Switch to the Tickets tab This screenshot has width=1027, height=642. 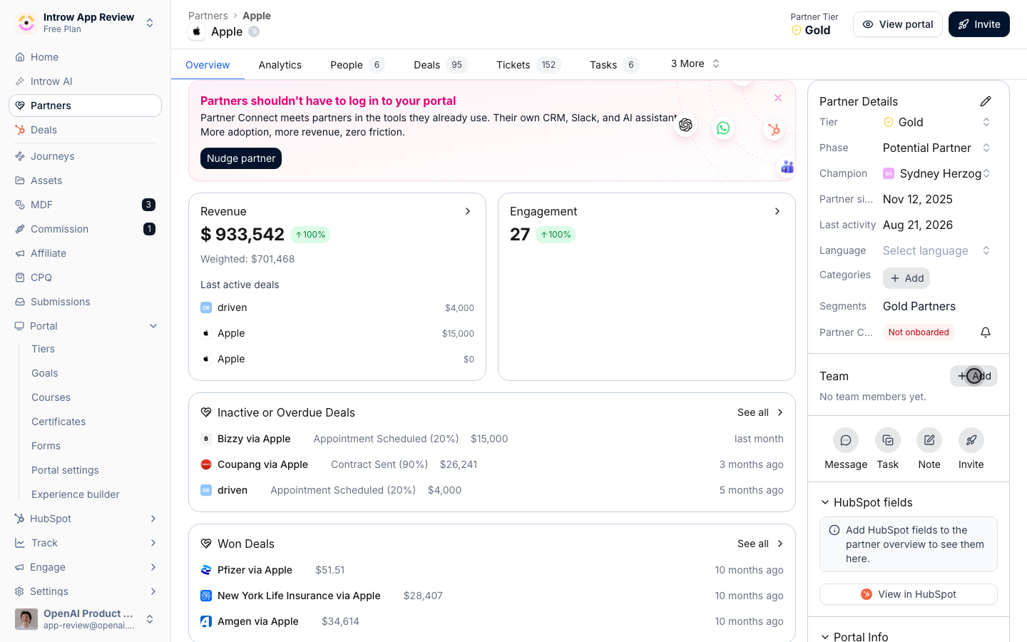coord(528,65)
